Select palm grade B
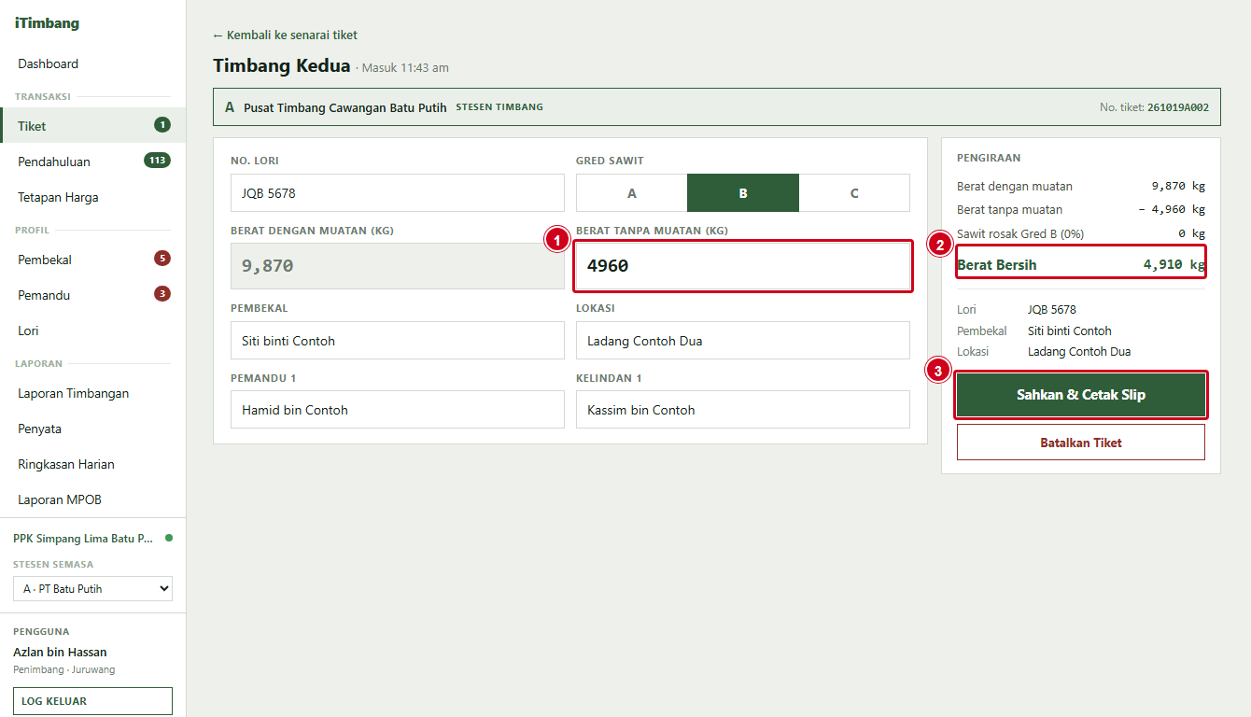 coord(743,193)
